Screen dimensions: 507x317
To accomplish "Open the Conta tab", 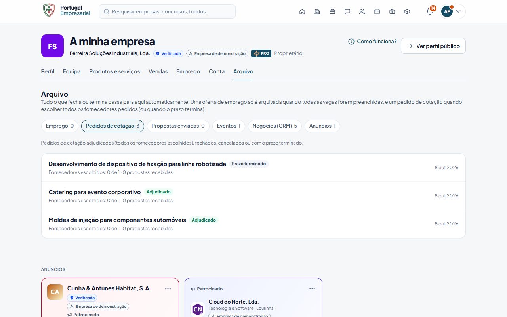I will point(217,71).
